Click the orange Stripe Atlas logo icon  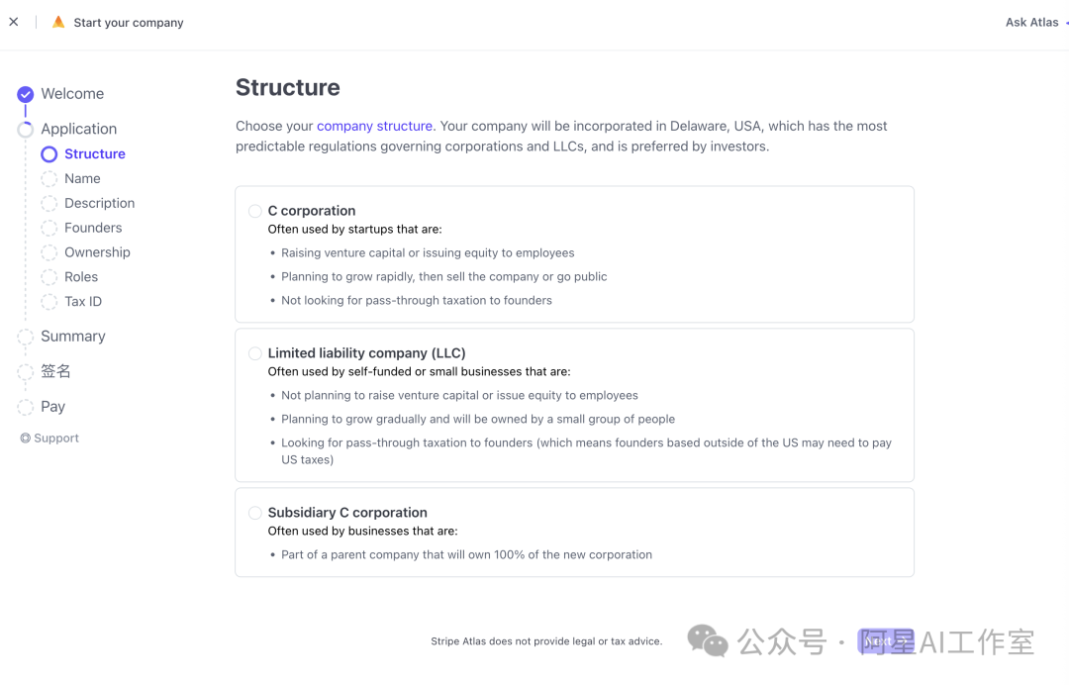pos(58,22)
